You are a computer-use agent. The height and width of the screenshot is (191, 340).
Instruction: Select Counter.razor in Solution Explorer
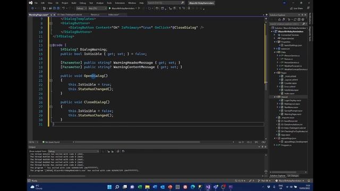click(291, 83)
